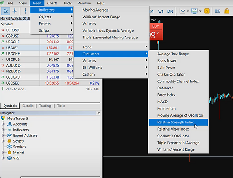This screenshot has width=233, height=178.
Task: Select the USDSEK symbol row
Action: click(50, 83)
